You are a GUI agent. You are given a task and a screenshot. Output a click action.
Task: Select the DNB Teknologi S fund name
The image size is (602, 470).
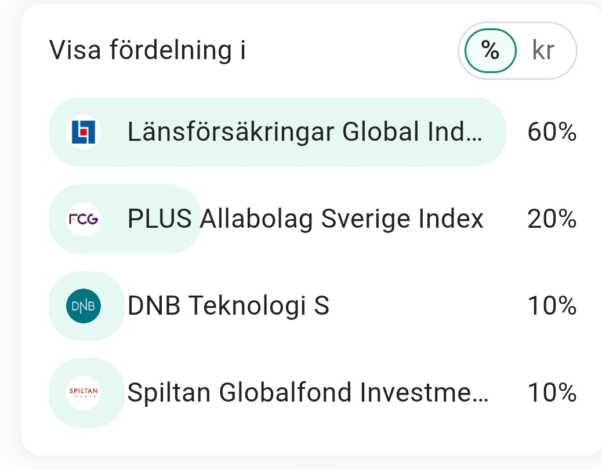[x=228, y=306]
